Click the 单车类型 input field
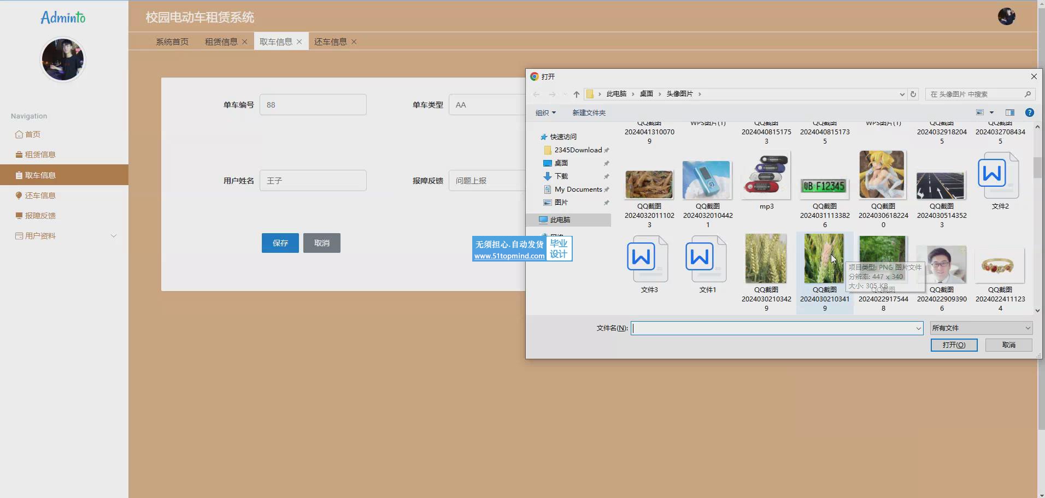The width and height of the screenshot is (1045, 498). [487, 105]
